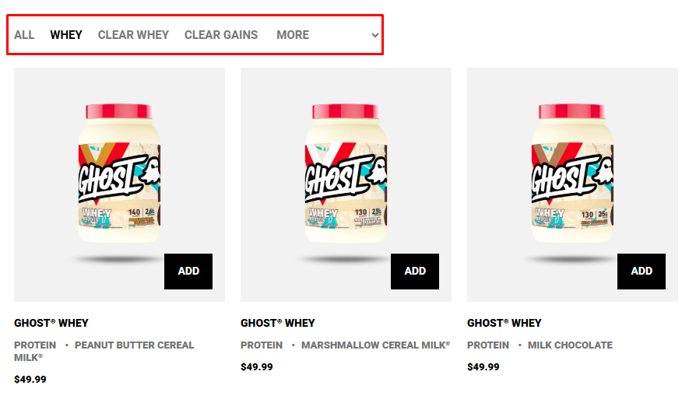Image resolution: width=689 pixels, height=417 pixels.
Task: Select the ALL category tab
Action: point(24,35)
